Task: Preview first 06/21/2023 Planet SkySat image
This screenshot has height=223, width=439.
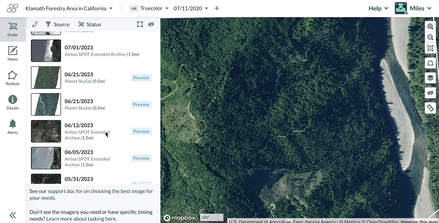Action: click(x=141, y=78)
